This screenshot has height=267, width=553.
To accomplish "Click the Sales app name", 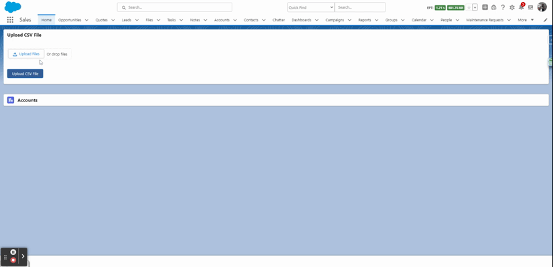I will pos(25,20).
